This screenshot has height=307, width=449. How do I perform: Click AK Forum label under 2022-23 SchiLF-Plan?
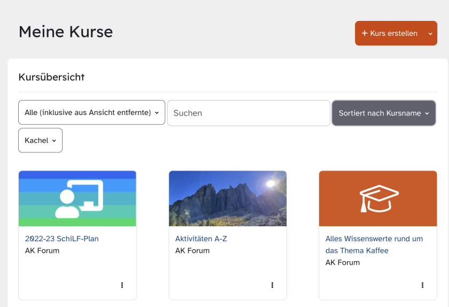pyautogui.click(x=42, y=250)
